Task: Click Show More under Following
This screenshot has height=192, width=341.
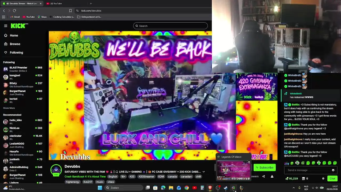Action: [x=9, y=108]
